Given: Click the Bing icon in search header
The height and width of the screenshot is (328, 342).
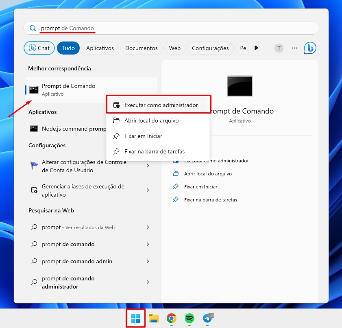Looking at the screenshot, I should pos(310,48).
